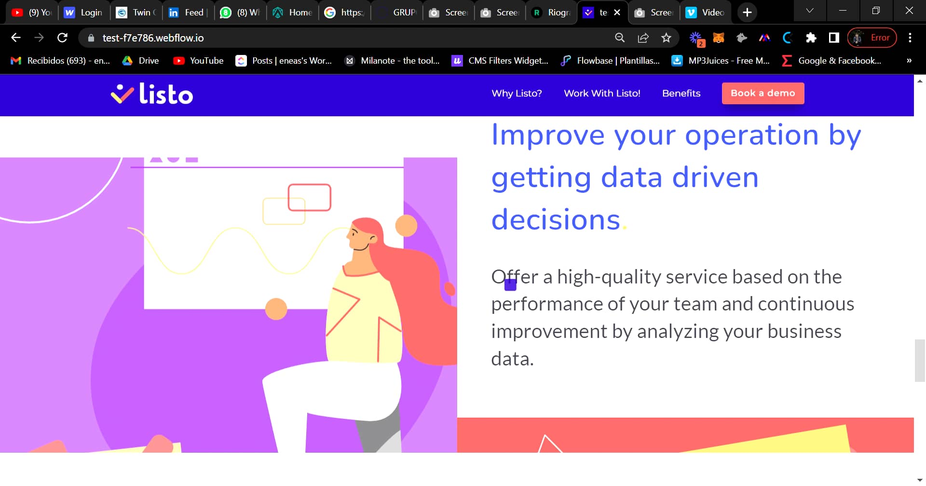This screenshot has height=486, width=926.
Task: Bookmark the page with the star icon
Action: 666,38
